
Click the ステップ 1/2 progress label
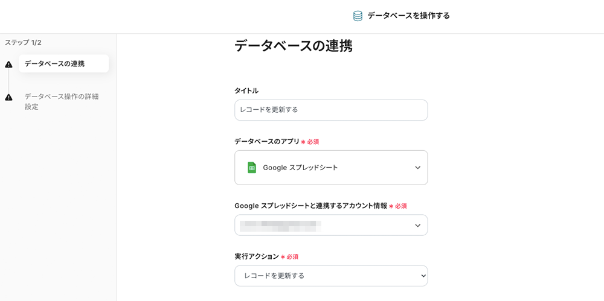23,43
